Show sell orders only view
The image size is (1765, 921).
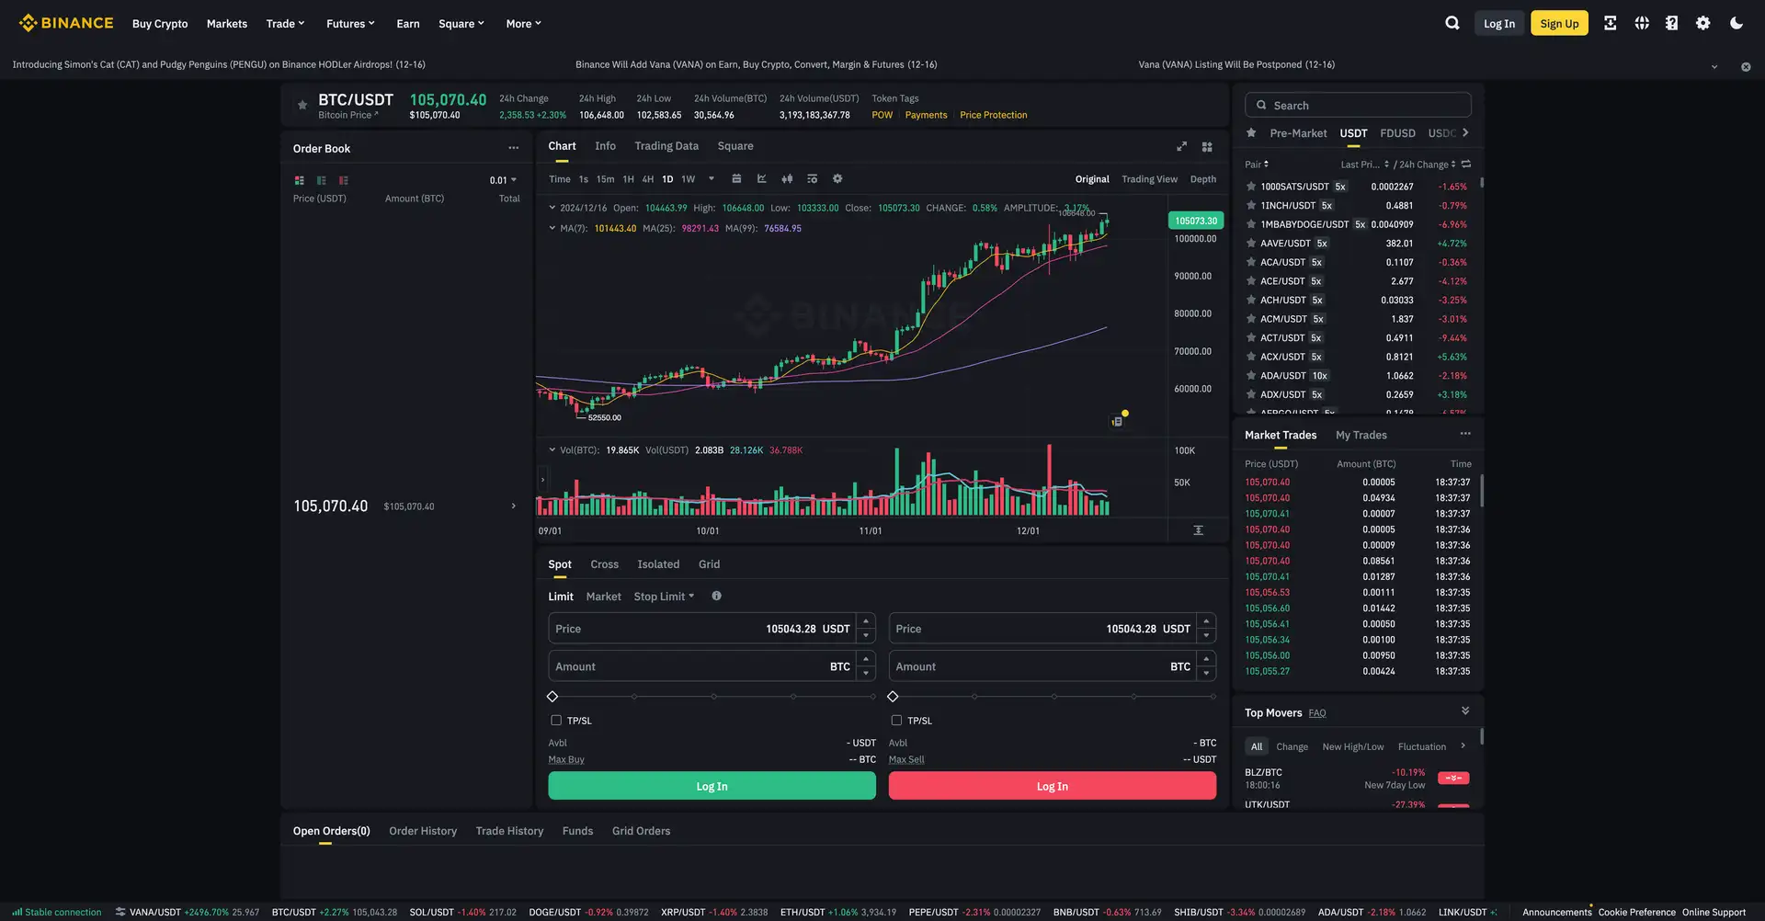343,180
